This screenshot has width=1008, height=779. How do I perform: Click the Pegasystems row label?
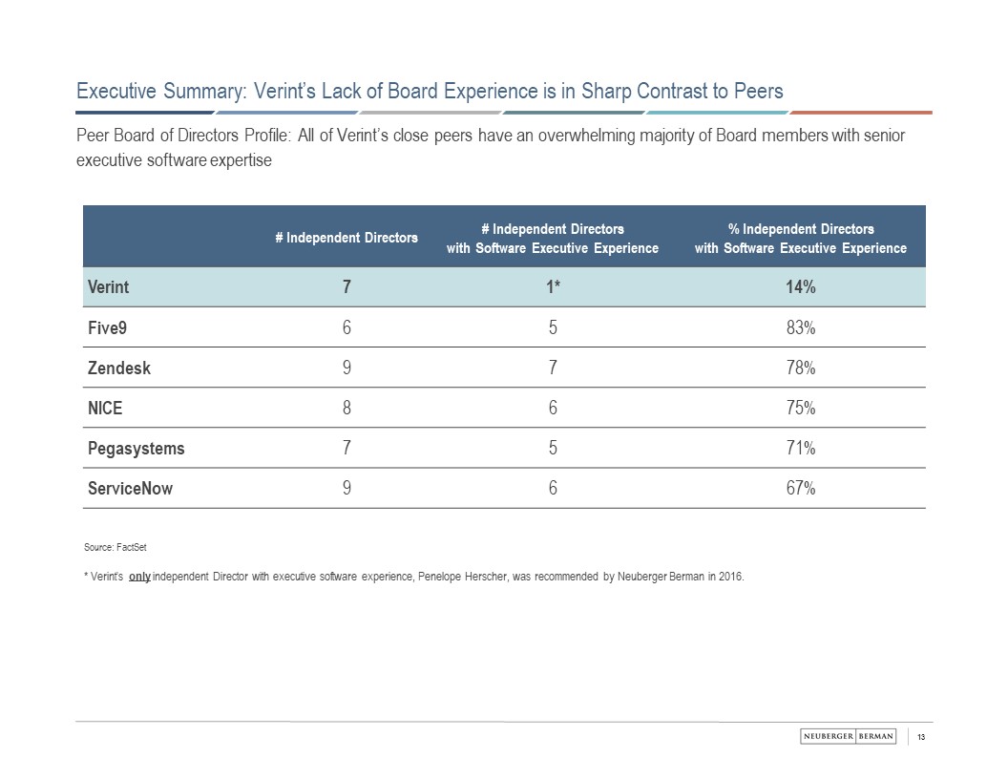pyautogui.click(x=136, y=448)
